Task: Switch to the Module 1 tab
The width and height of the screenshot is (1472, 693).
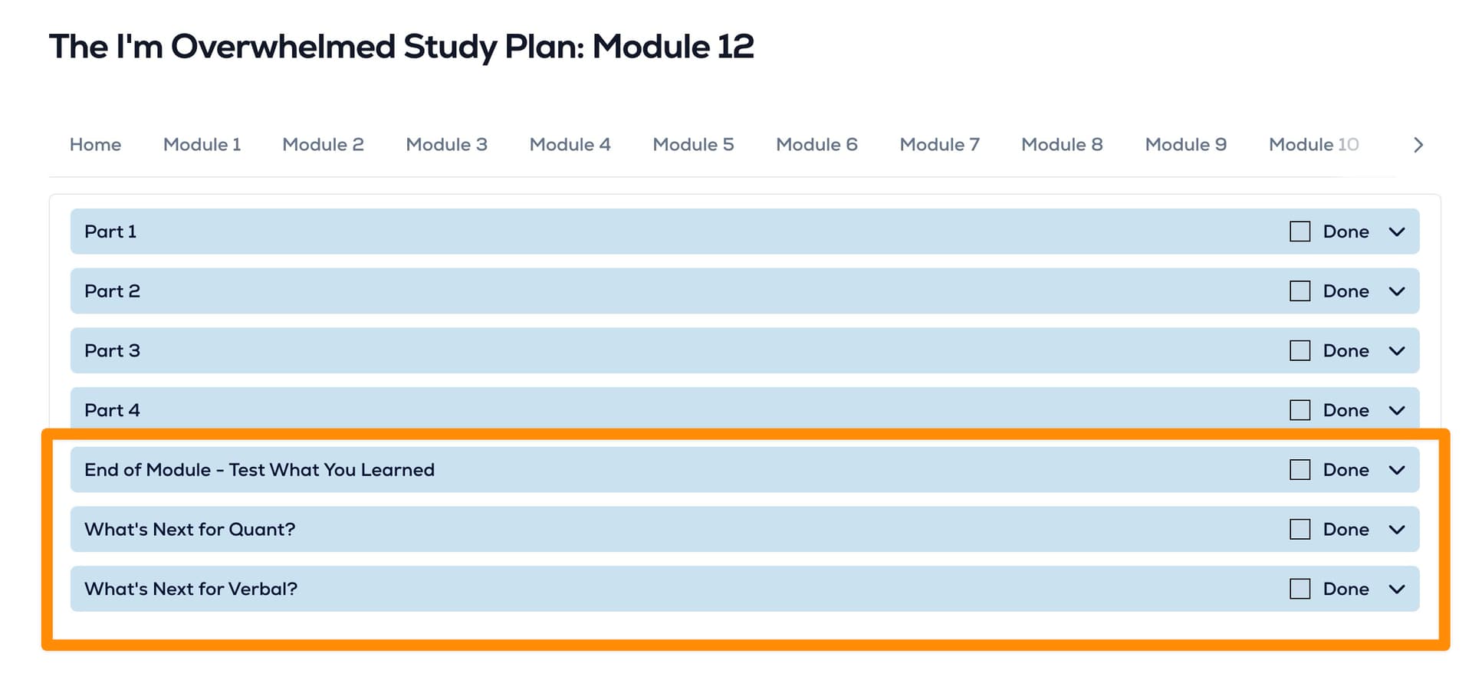Action: point(202,144)
